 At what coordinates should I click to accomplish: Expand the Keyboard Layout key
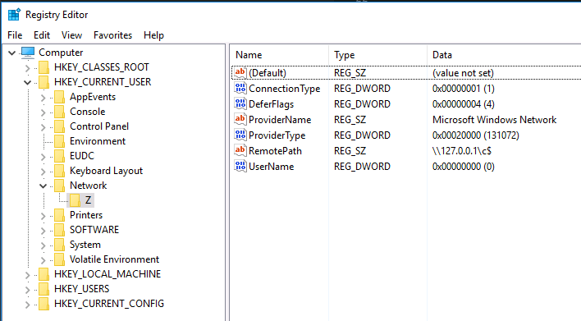point(43,172)
